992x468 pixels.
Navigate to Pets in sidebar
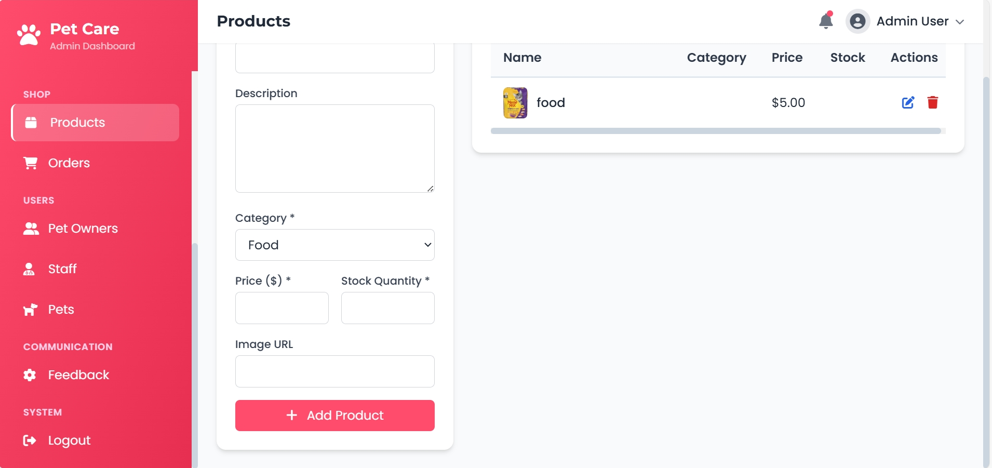pos(61,310)
